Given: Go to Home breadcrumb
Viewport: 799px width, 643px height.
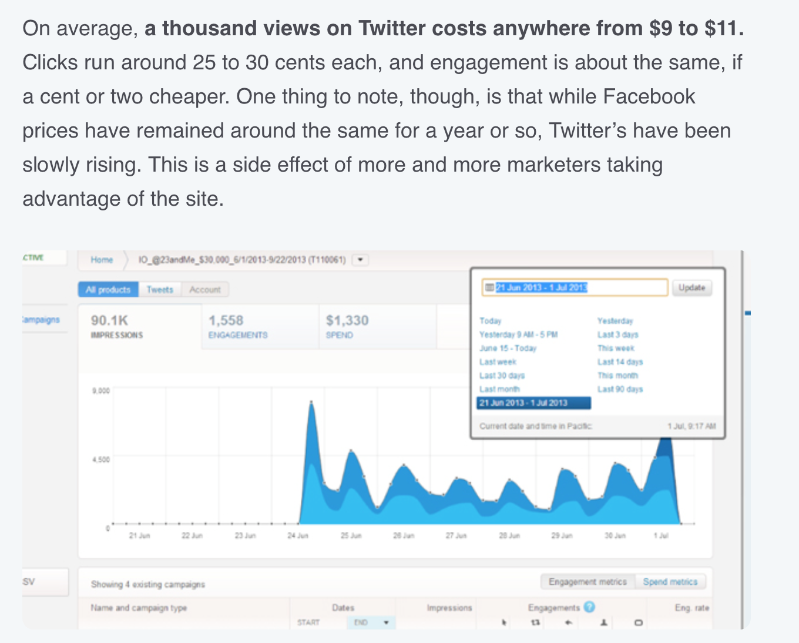Looking at the screenshot, I should click(102, 259).
